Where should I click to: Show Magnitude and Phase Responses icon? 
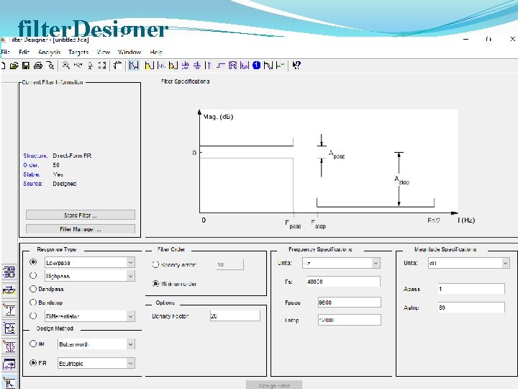(173, 66)
